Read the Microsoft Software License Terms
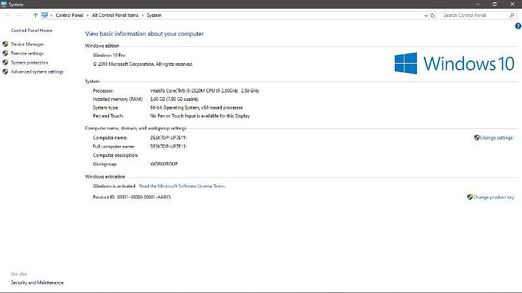This screenshot has height=293, width=522. click(182, 186)
